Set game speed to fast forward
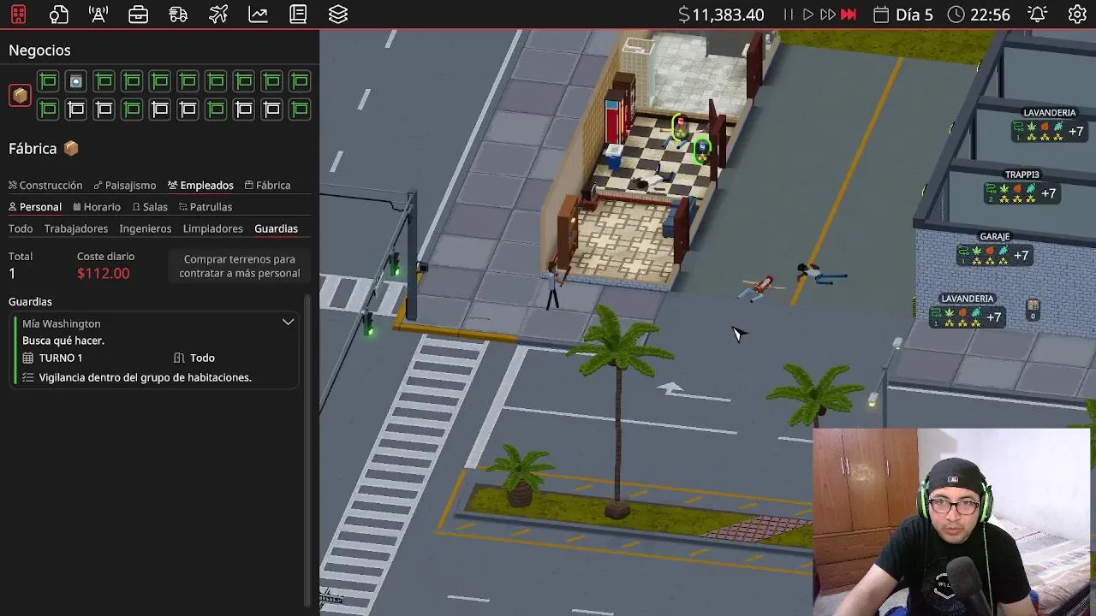 point(828,15)
